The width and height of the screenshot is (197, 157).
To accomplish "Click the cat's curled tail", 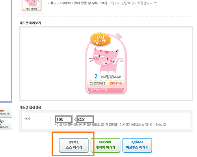I will (x=119, y=61).
